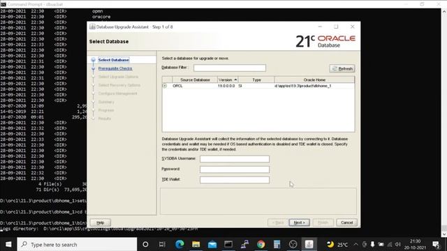Focus the TDE Wallet input field
Screen dimensions: 447x251
pyautogui.click(x=235, y=180)
